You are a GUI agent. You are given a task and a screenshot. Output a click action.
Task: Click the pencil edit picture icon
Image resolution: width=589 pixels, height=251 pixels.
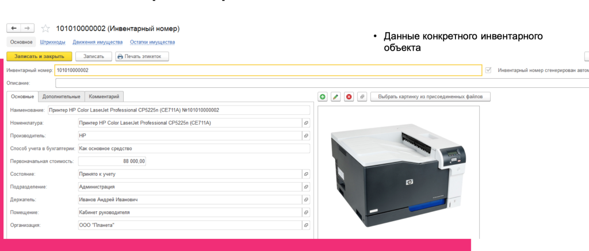[x=336, y=97]
